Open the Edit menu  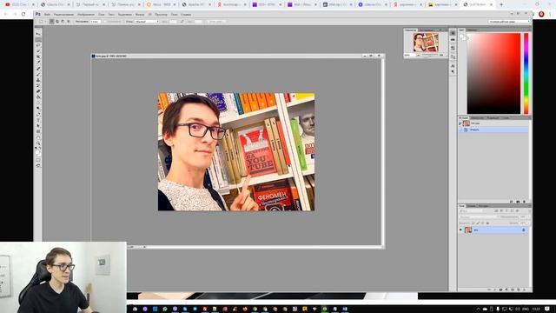point(63,15)
